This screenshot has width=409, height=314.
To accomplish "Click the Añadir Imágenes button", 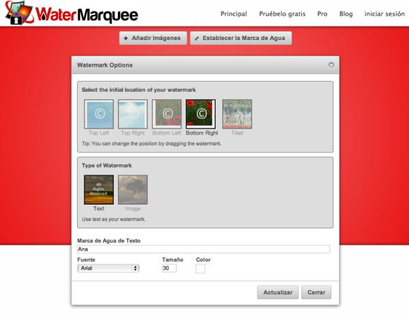I will [151, 39].
